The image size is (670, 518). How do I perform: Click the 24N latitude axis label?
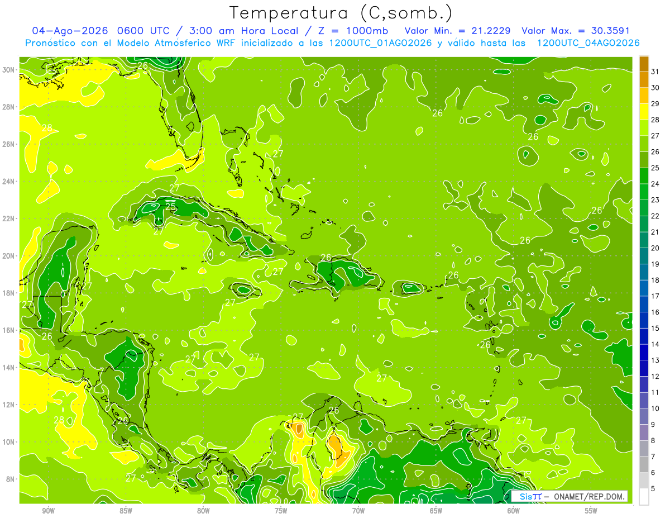click(8, 181)
